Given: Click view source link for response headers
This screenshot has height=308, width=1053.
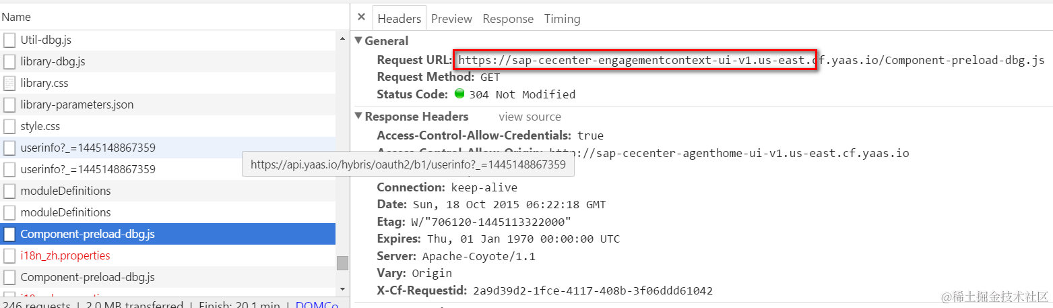Looking at the screenshot, I should click(x=530, y=117).
